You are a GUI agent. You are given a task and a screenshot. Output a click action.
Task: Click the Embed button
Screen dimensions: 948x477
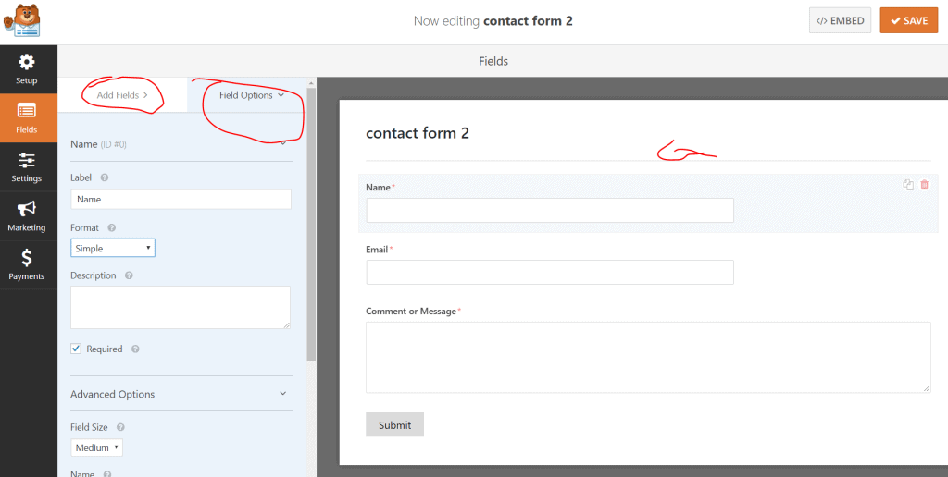[840, 20]
